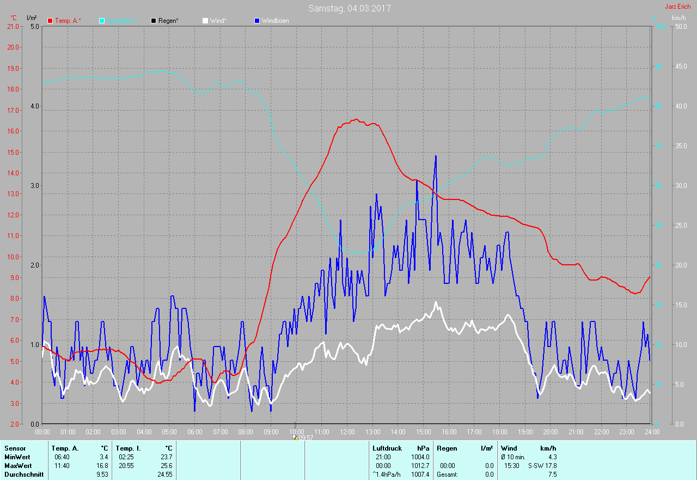Click the chart title "Samstag, 04.03.2017"
Image resolution: width=697 pixels, height=480 pixels.
(350, 8)
